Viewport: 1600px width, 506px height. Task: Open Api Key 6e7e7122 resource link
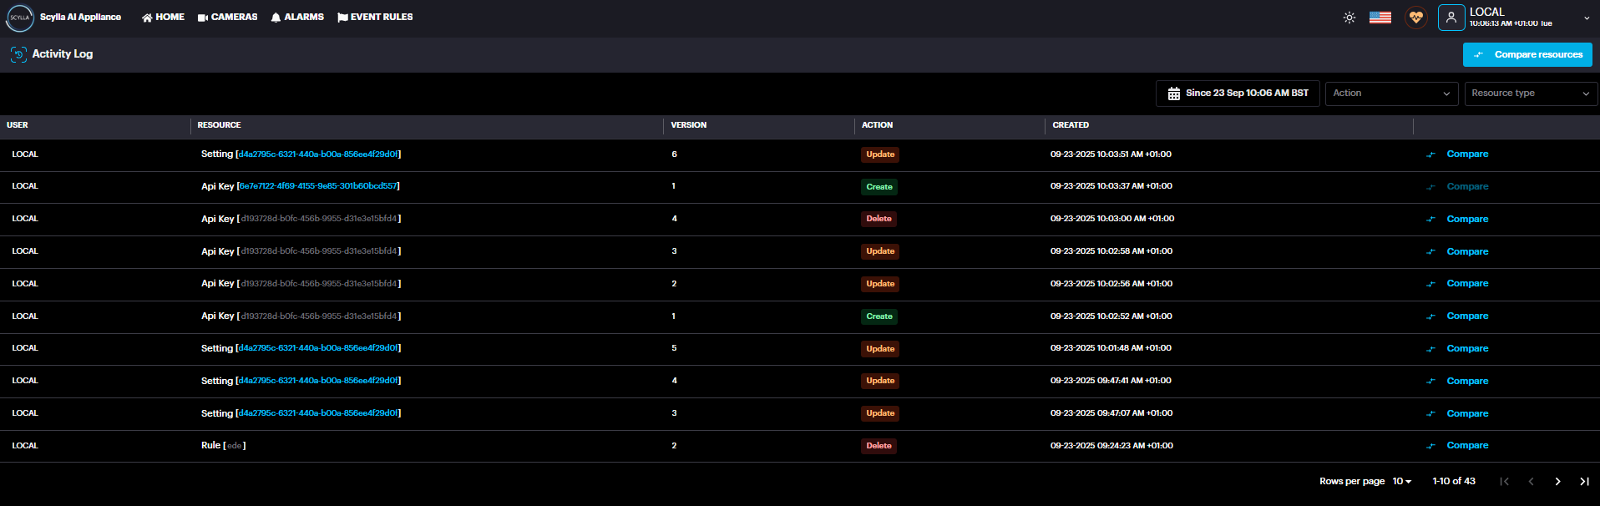click(x=318, y=186)
